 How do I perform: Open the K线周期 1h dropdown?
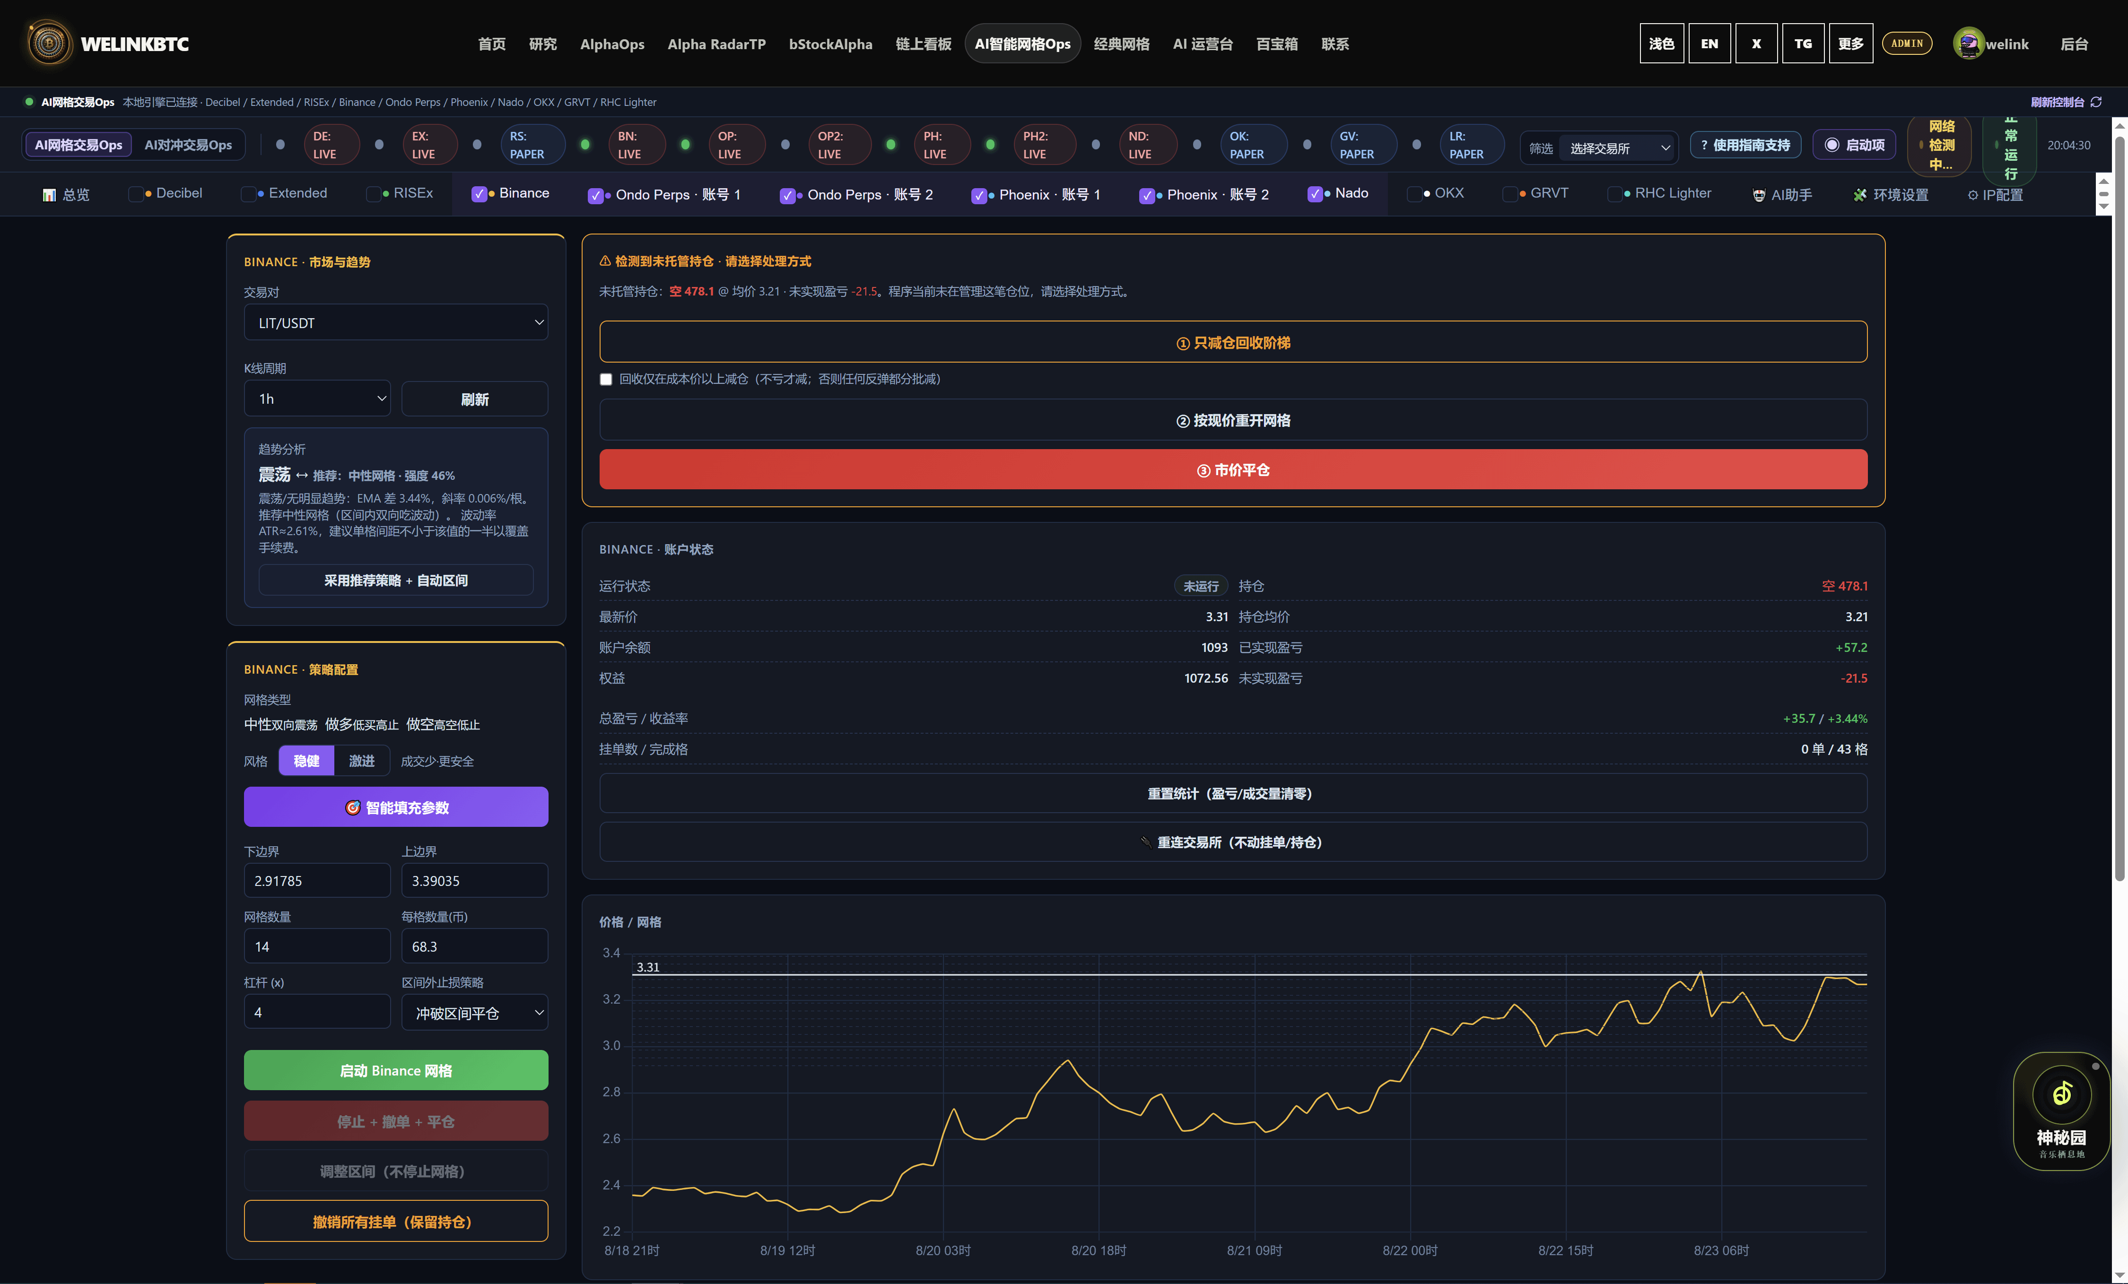point(317,399)
